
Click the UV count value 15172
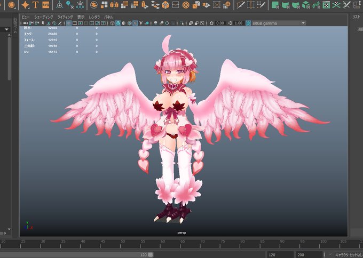[52, 52]
